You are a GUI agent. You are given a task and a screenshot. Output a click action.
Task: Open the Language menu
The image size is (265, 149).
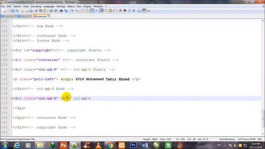click(49, 7)
